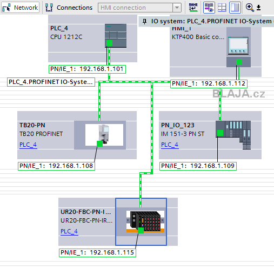The height and width of the screenshot is (267, 274).
Task: Click the IO system tooltip title text
Action: pyautogui.click(x=211, y=21)
